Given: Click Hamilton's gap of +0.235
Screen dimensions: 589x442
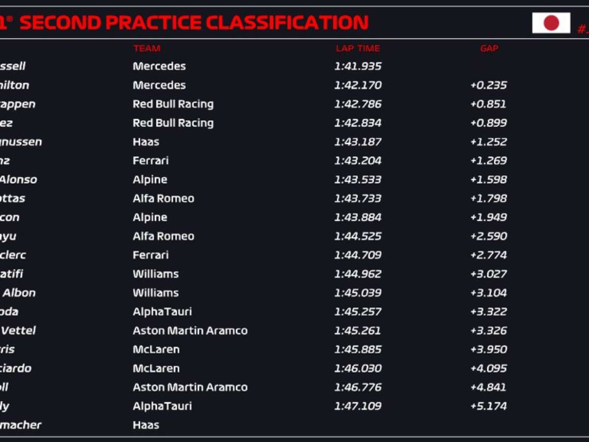Looking at the screenshot, I should 488,85.
